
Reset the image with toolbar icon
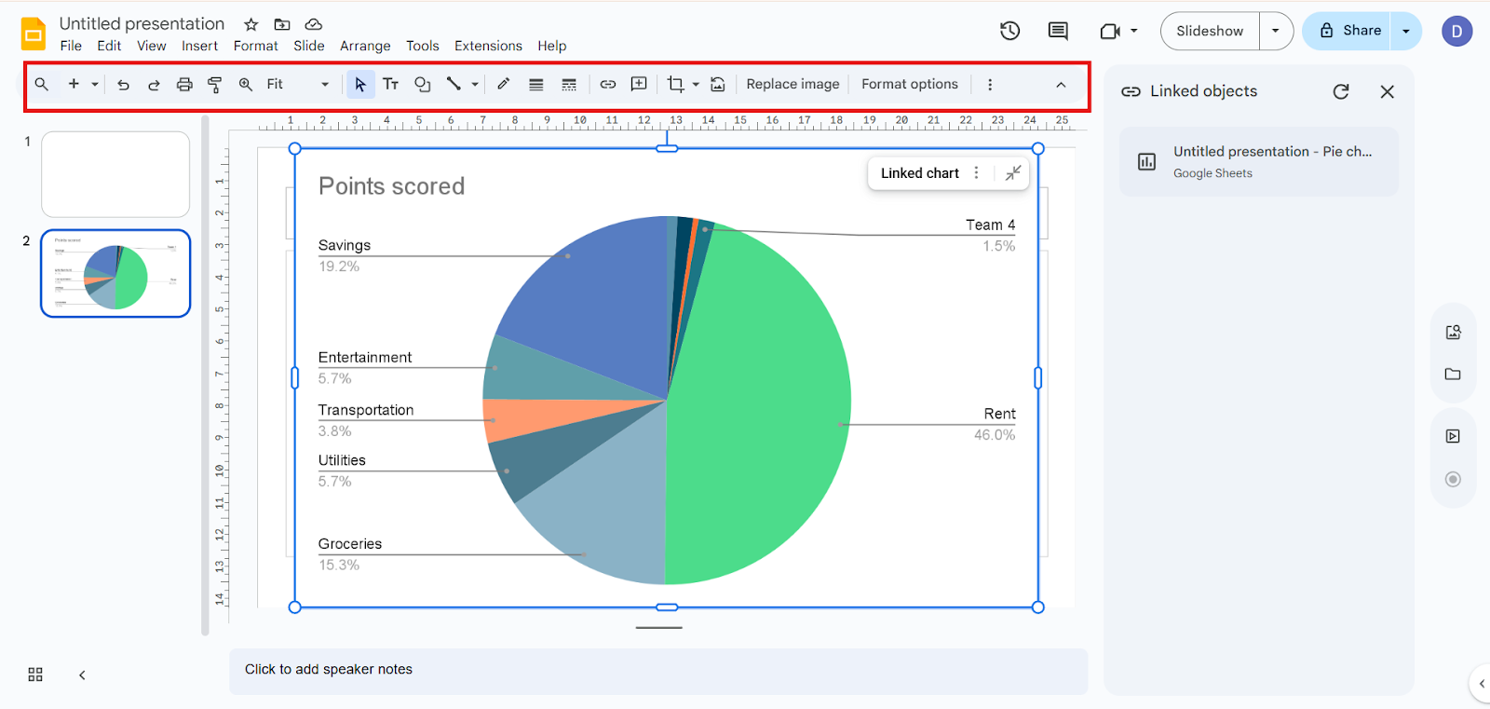(x=718, y=85)
